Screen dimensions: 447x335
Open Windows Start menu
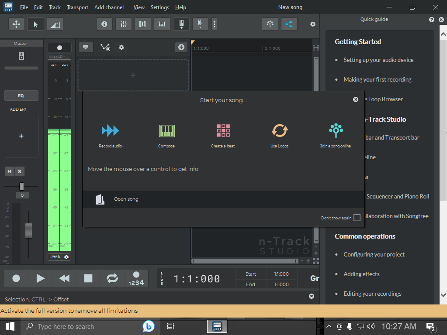click(x=10, y=326)
